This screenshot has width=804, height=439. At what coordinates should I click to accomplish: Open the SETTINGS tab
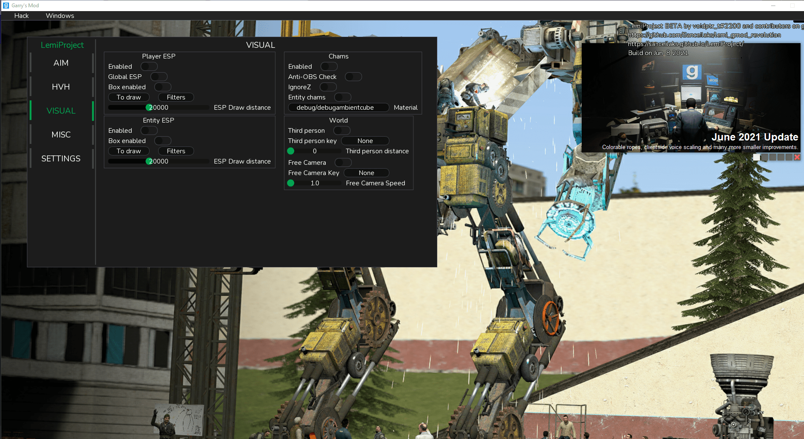pyautogui.click(x=61, y=158)
